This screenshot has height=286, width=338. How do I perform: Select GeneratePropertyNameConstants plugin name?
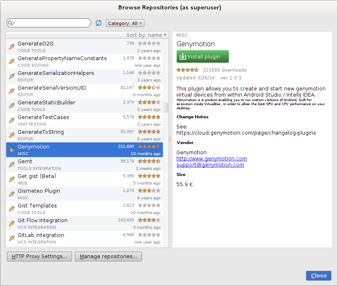[62, 59]
